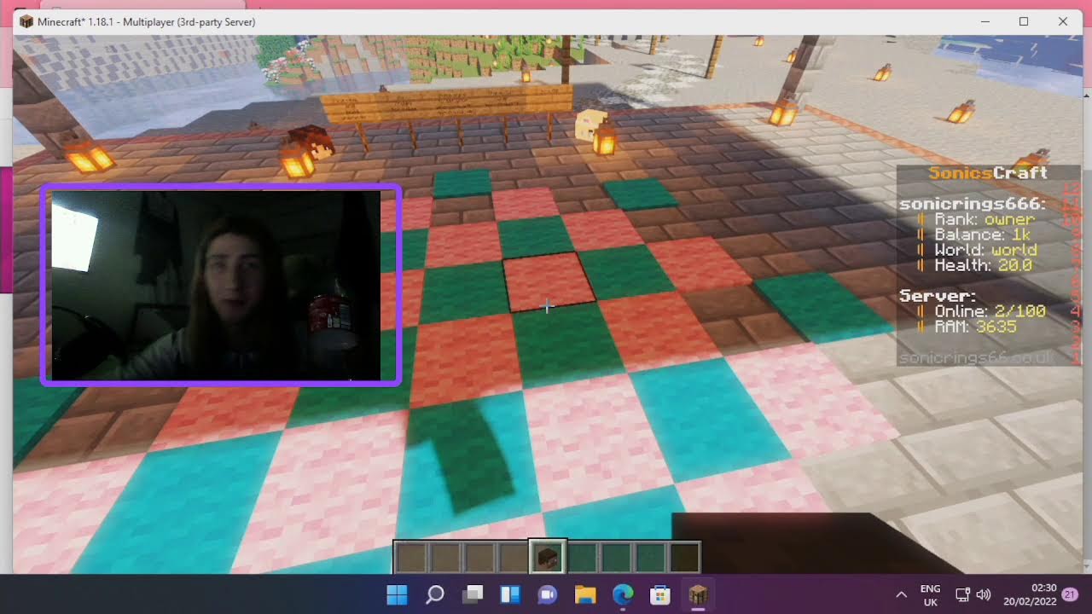Click the yellow player head near the sign board
This screenshot has width=1092, height=614.
589,125
